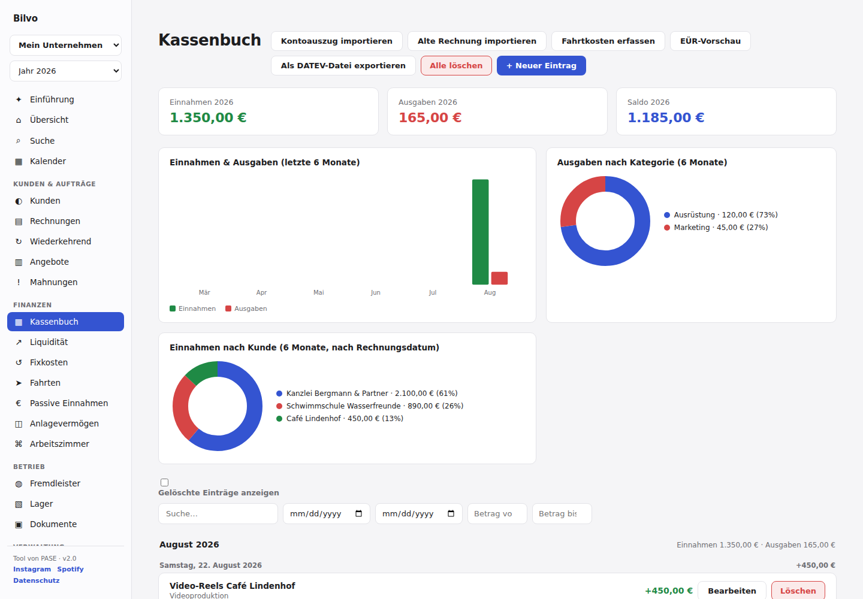The height and width of the screenshot is (599, 863).
Task: Click the Betrag von input field
Action: click(497, 513)
